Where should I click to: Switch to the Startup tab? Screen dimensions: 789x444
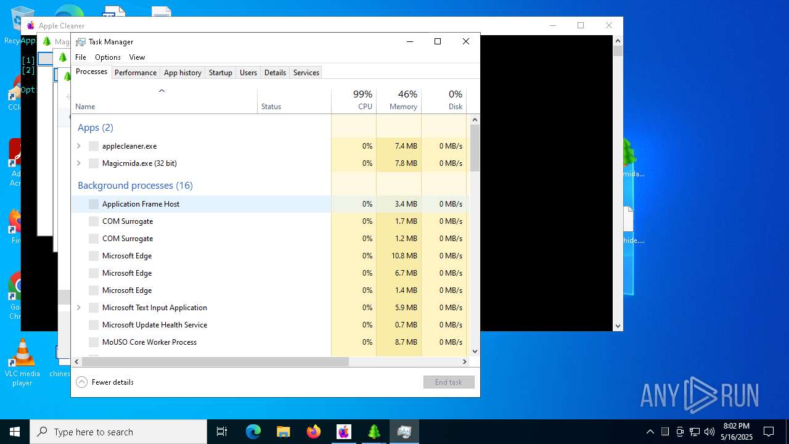220,73
